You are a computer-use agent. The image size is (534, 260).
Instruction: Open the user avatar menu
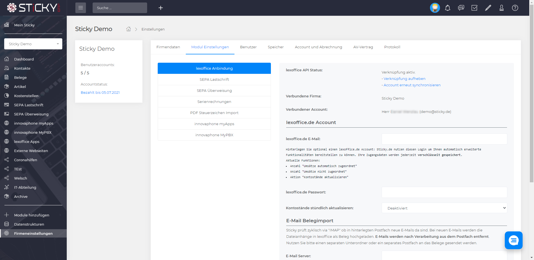point(435,8)
